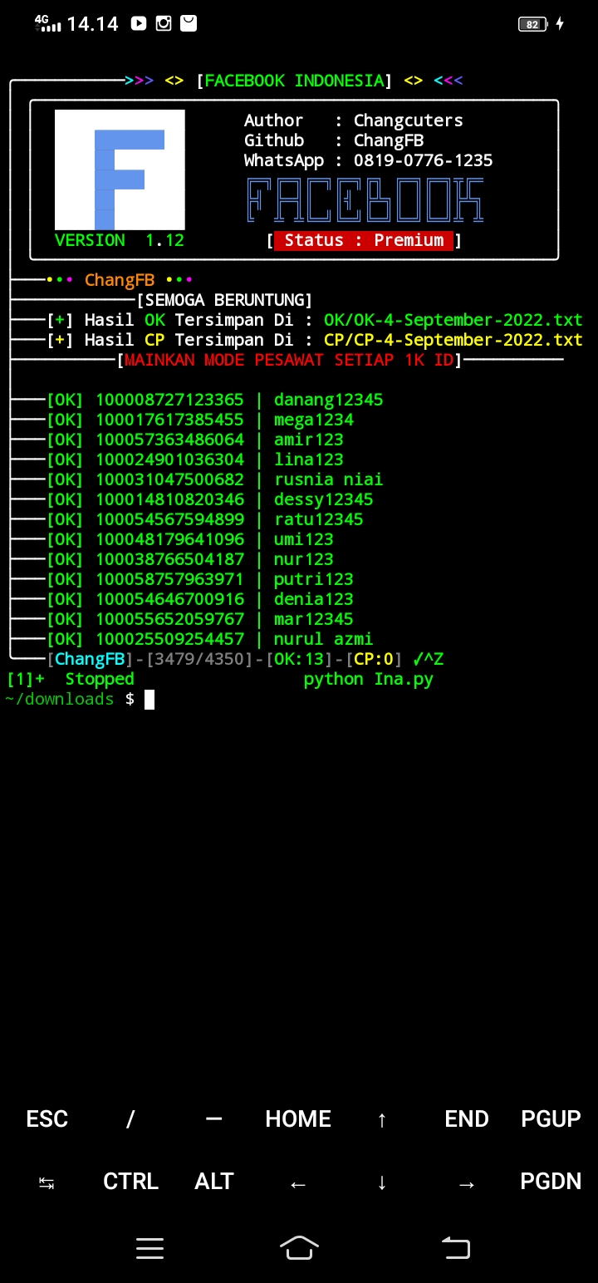The width and height of the screenshot is (598, 1283).
Task: Tap the OK/OK-4-September-2022.txt file path
Action: pyautogui.click(x=453, y=320)
